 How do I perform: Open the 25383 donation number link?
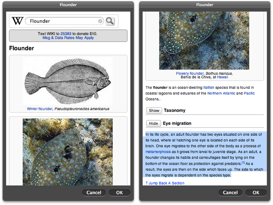[x=66, y=33]
